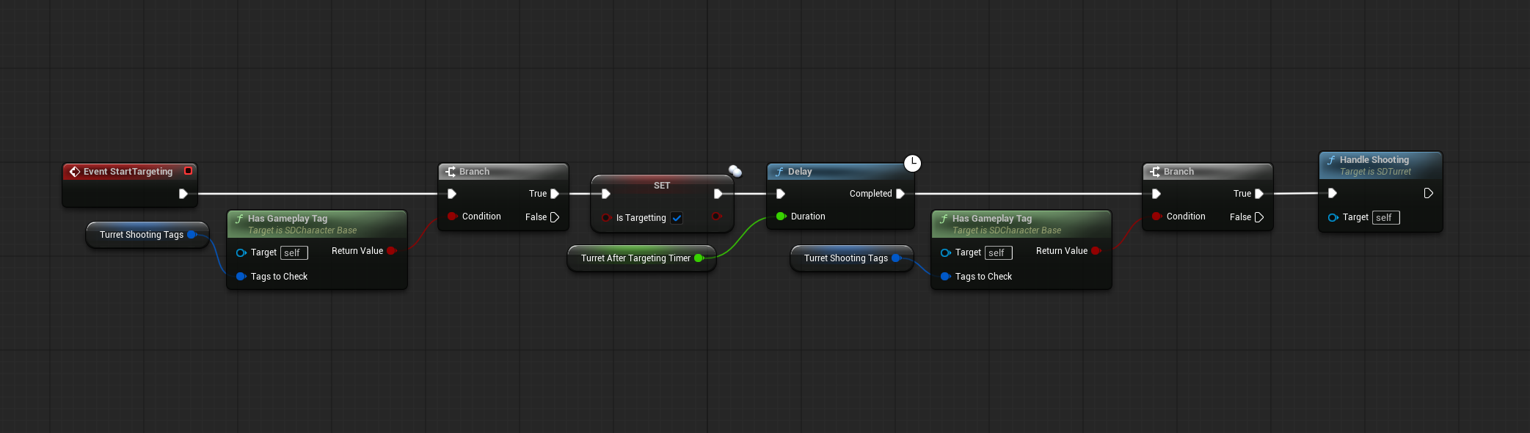This screenshot has width=1530, height=433.
Task: Select the Handle Shooting node title
Action: click(x=1374, y=160)
